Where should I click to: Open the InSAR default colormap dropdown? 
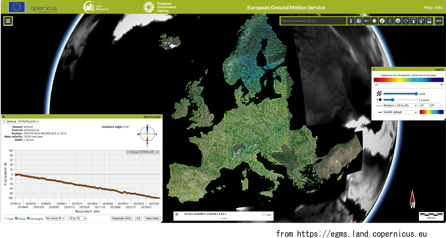400,112
